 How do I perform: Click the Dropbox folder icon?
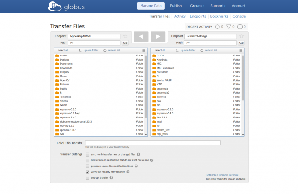coord(57,72)
